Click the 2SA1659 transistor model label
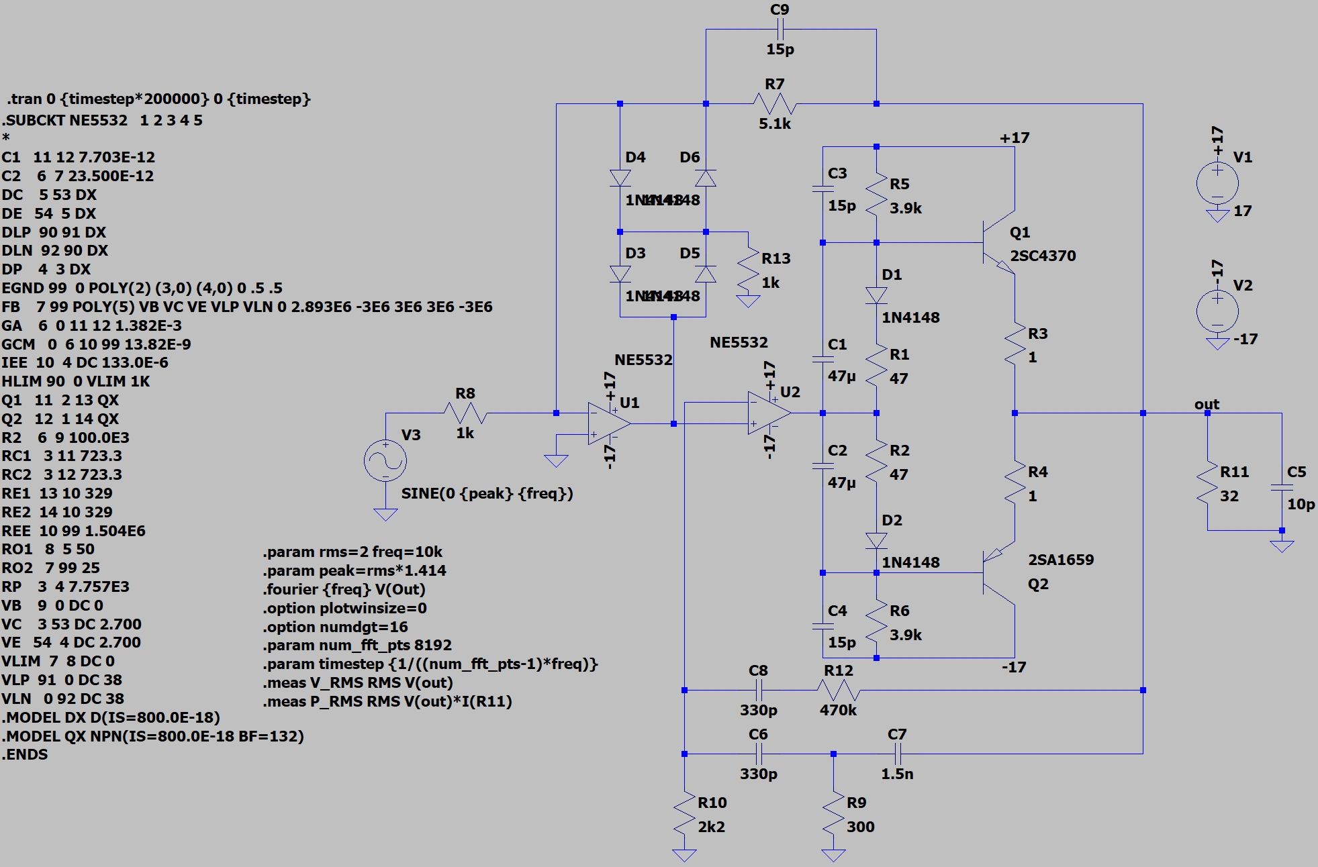This screenshot has width=1318, height=867. (1061, 560)
